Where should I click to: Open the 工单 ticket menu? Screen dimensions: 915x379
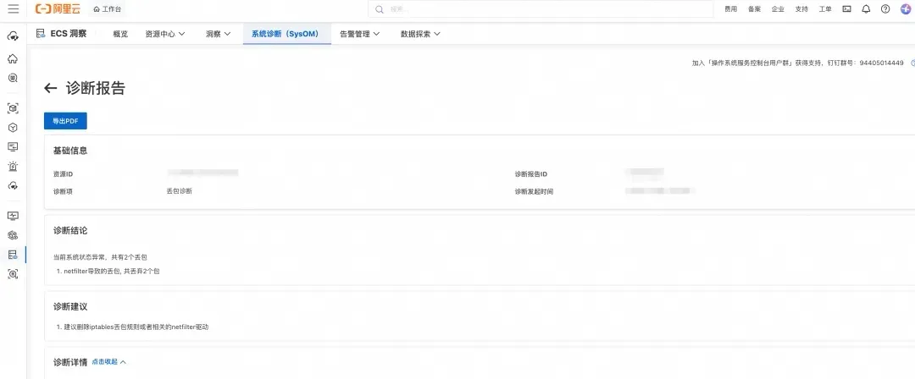[x=825, y=9]
